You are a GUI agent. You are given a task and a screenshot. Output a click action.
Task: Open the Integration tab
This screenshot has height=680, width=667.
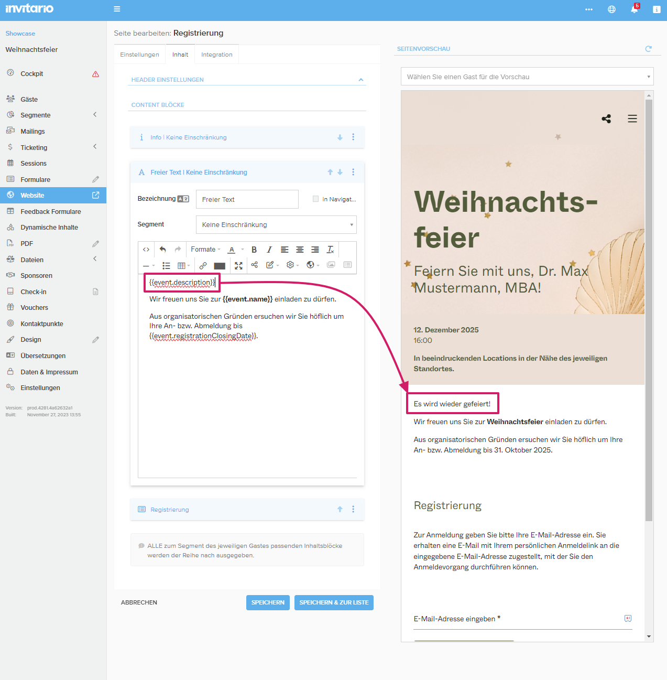216,55
